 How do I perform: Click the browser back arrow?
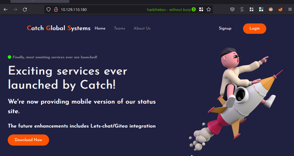6,10
